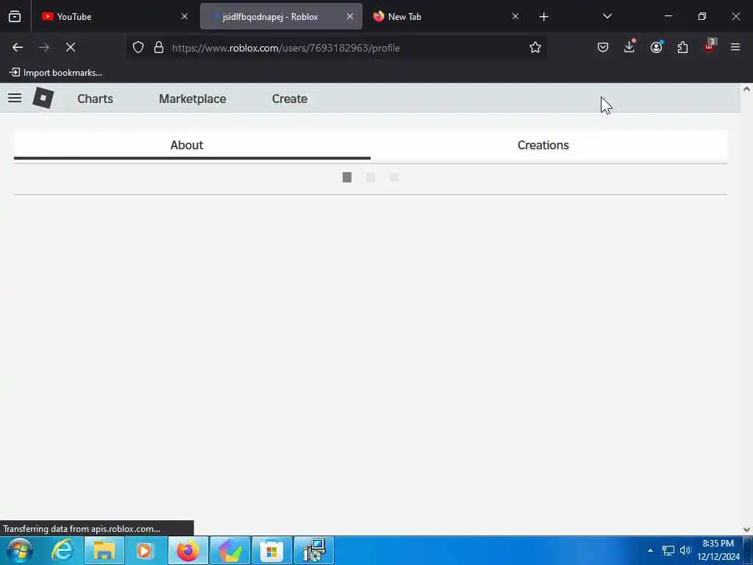Bookmark this page with the star
The width and height of the screenshot is (753, 565).
[535, 47]
